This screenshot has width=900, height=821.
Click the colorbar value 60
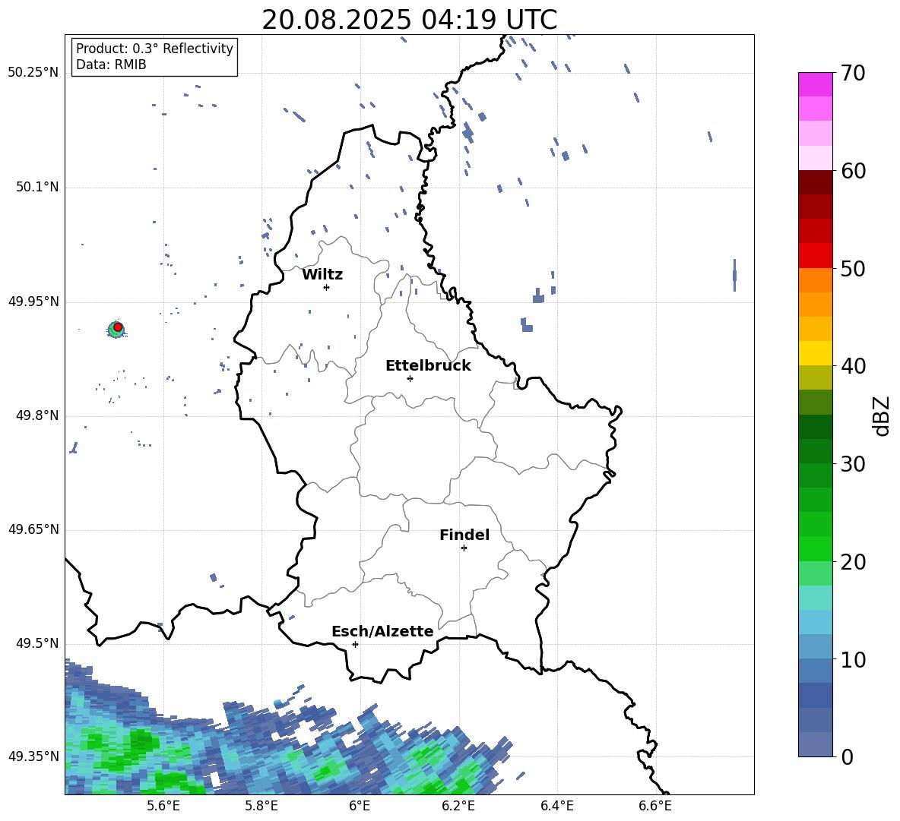click(854, 171)
